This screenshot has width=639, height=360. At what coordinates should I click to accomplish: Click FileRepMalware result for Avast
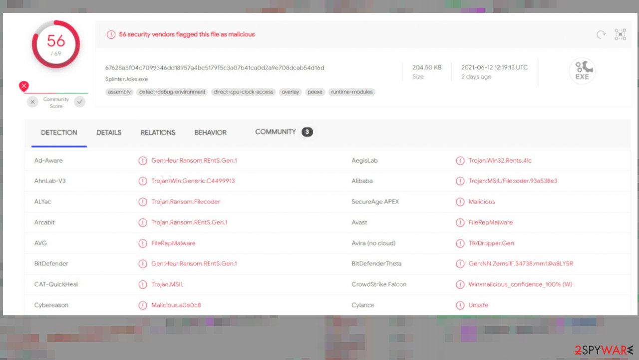click(x=490, y=222)
